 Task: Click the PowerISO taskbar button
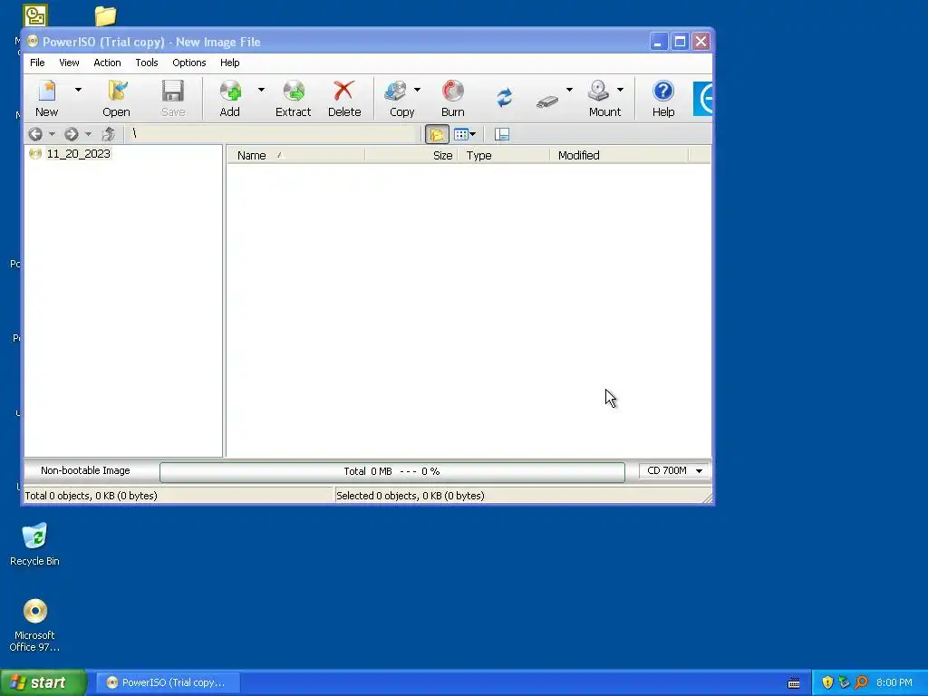point(168,682)
